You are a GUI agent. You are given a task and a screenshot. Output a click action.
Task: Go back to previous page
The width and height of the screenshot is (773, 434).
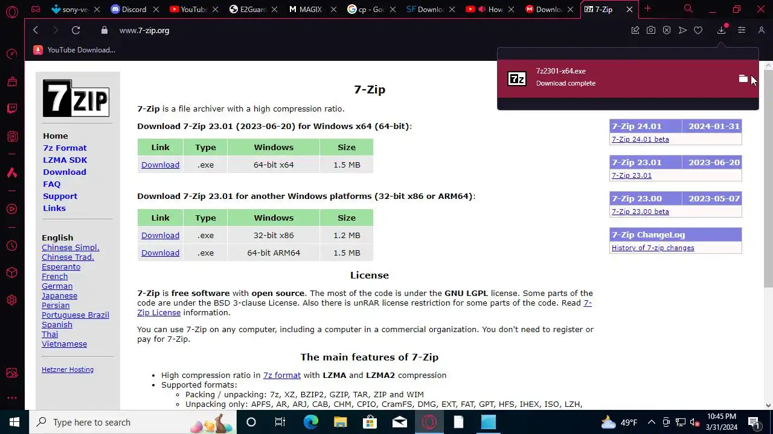coord(36,30)
